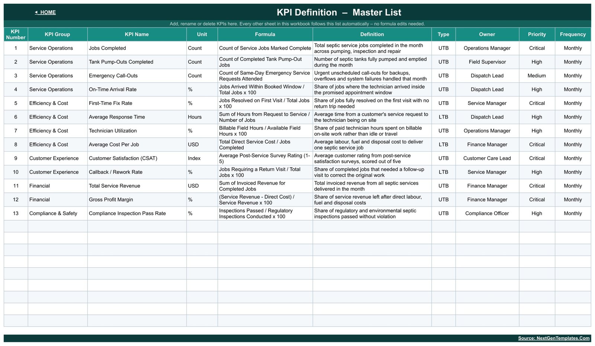Viewport: 595px width, 346px height.
Task: Select Efficiency & Cost group in row 5
Action: tap(58, 103)
